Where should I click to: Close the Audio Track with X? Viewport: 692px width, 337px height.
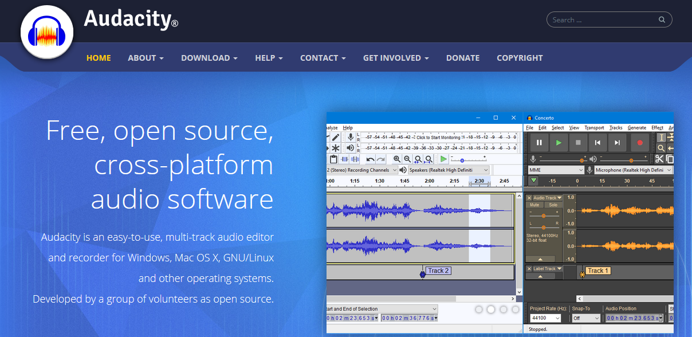(529, 198)
